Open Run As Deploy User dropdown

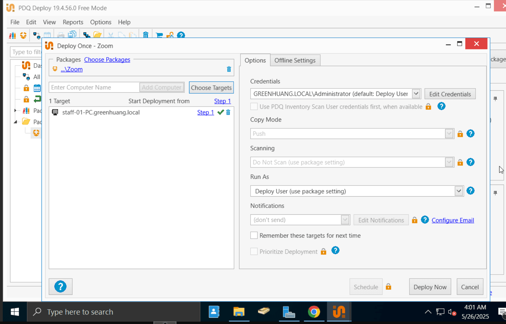tap(459, 191)
